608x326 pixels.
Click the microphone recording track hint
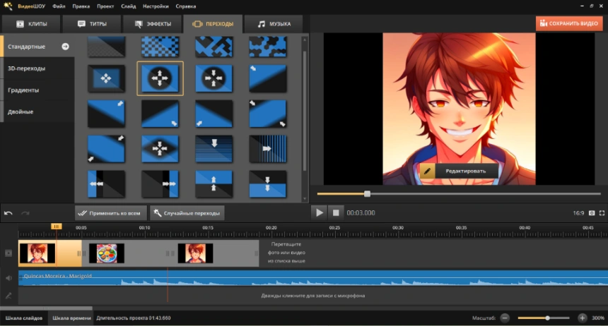click(x=313, y=296)
